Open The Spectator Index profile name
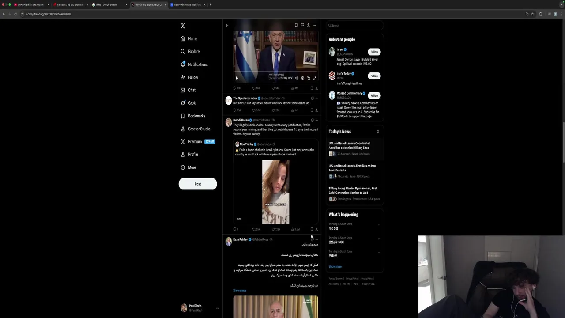The image size is (565, 318). point(245,98)
